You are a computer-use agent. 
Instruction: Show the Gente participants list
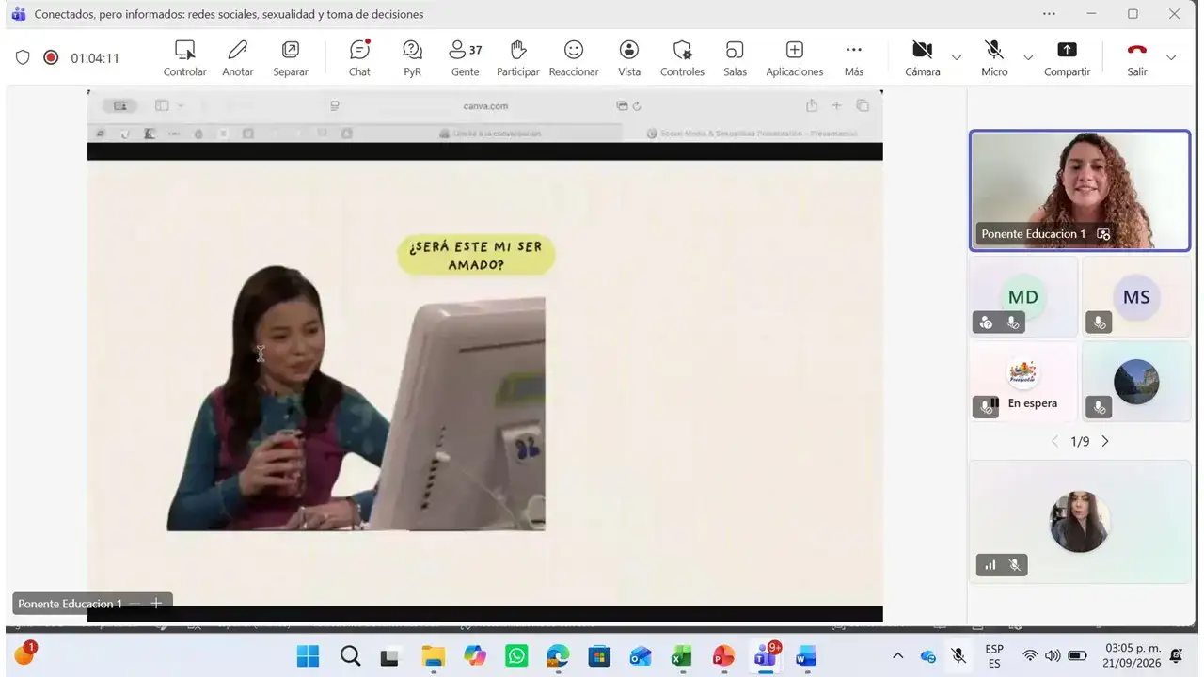click(x=465, y=58)
